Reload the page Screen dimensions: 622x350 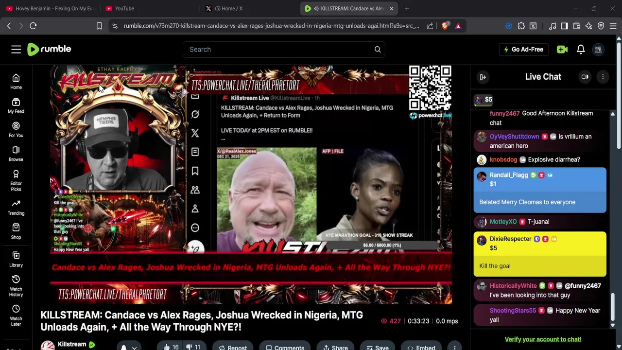(33, 26)
